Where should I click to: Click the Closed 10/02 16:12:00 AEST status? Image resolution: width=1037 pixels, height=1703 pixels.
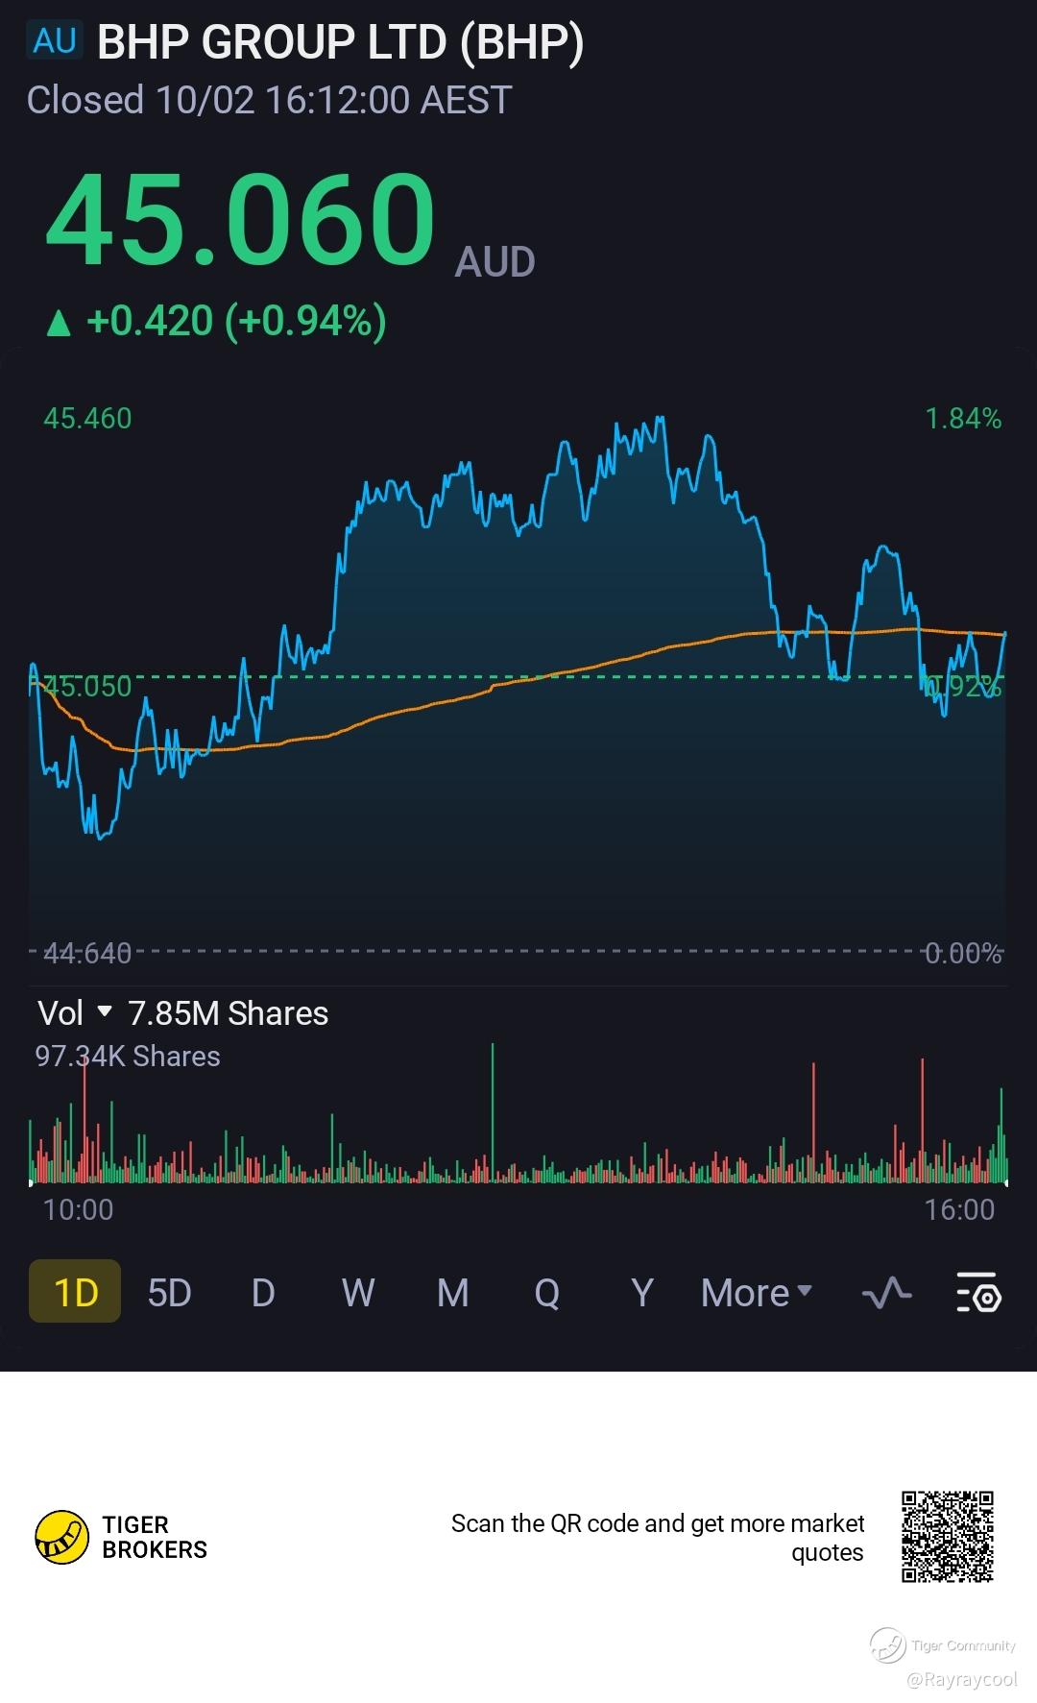coord(269,100)
